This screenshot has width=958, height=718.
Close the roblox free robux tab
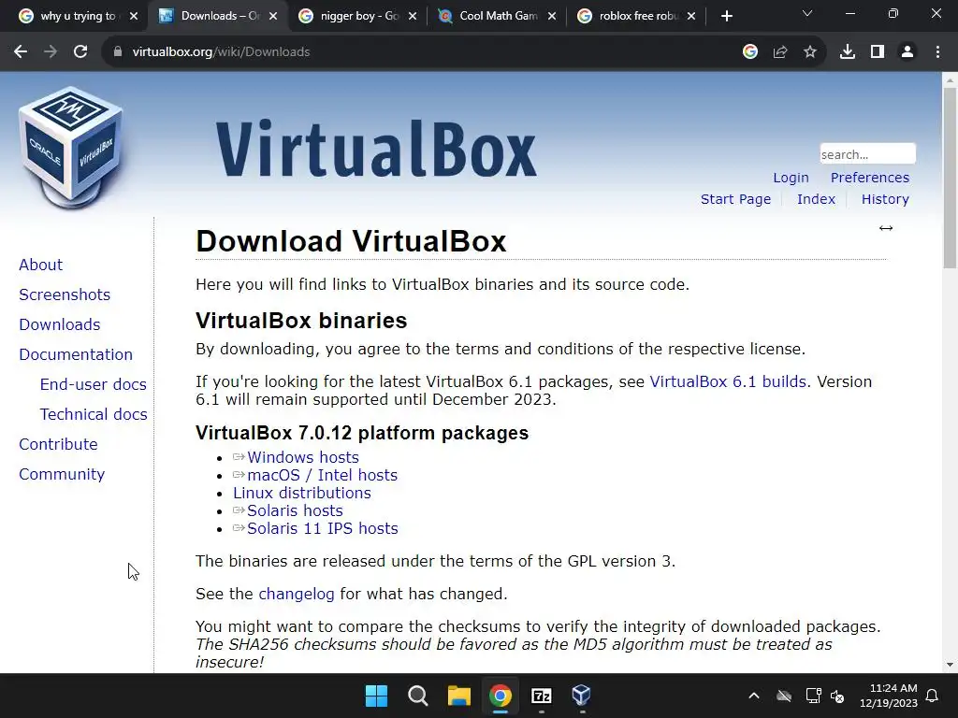coord(691,17)
